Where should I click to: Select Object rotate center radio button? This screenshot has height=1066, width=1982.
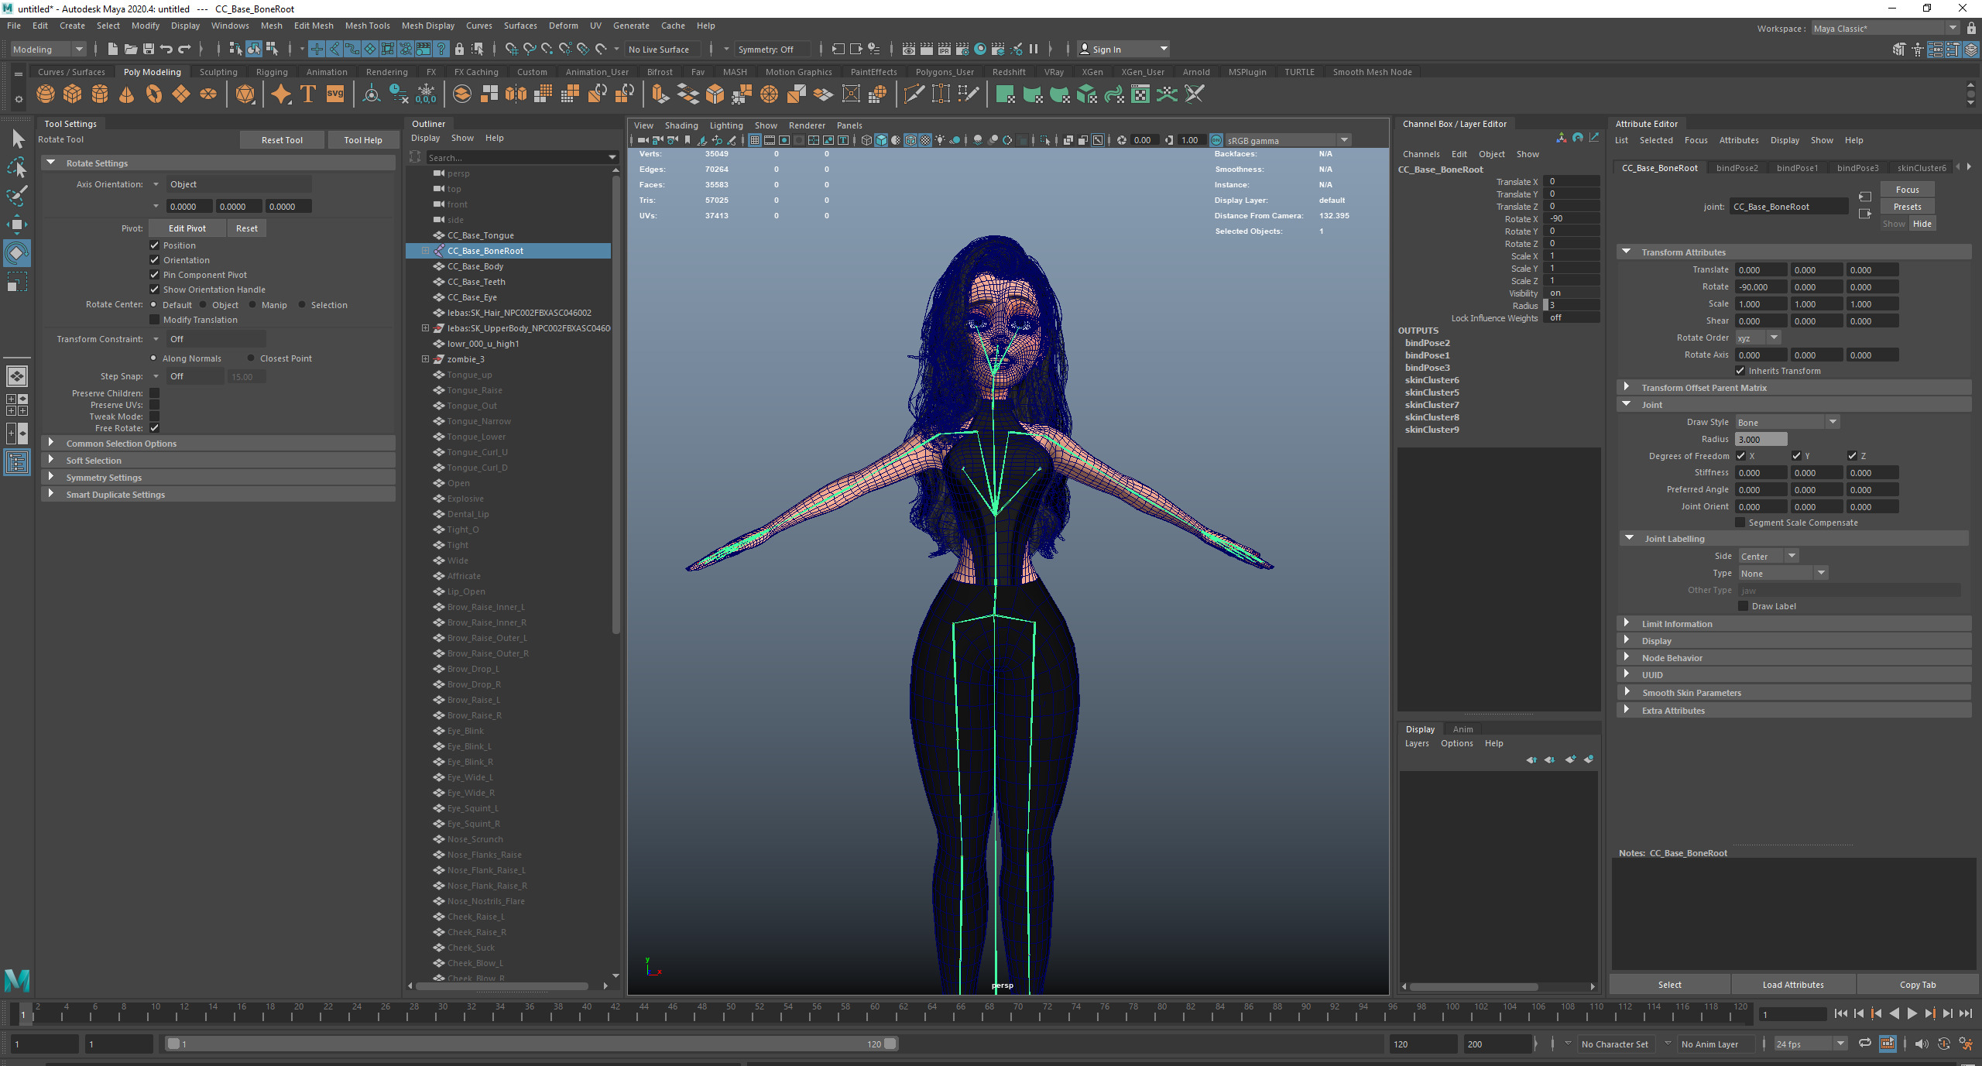[x=203, y=305]
